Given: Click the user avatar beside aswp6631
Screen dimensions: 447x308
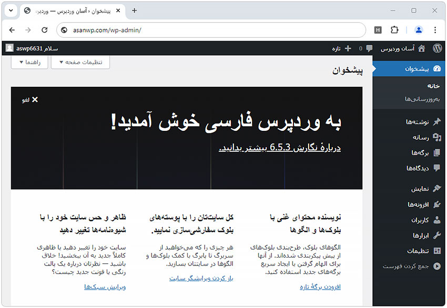Looking at the screenshot, I should pyautogui.click(x=9, y=48).
